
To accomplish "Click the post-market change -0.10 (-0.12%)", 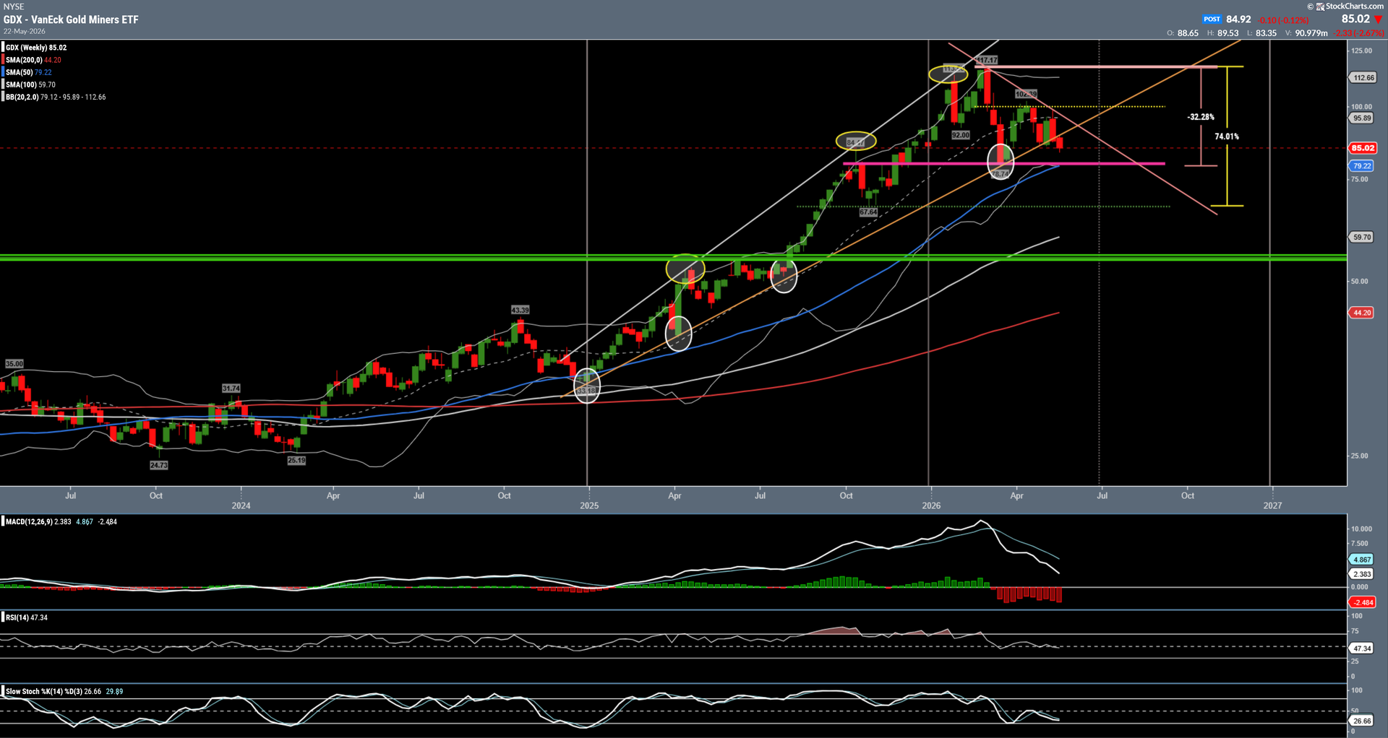I will [1284, 20].
